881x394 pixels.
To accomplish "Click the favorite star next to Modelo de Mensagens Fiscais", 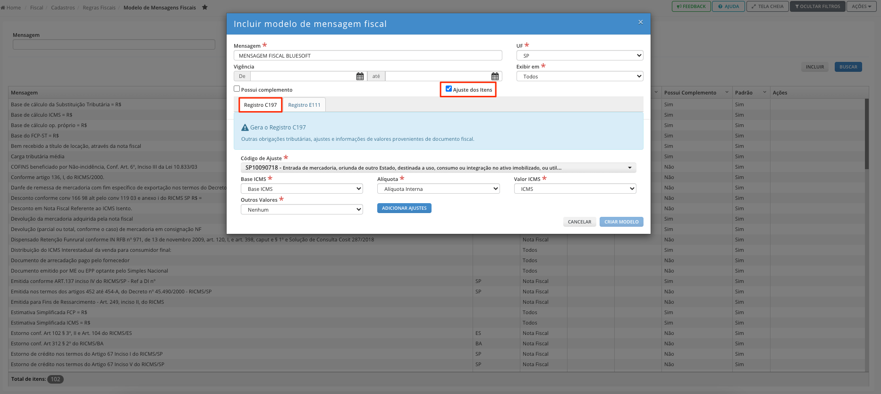I will (205, 7).
